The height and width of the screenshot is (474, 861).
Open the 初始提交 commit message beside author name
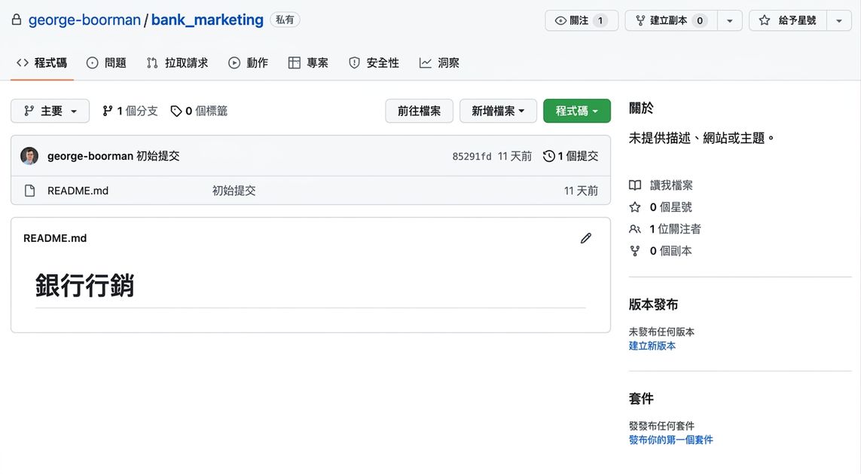pyautogui.click(x=158, y=156)
